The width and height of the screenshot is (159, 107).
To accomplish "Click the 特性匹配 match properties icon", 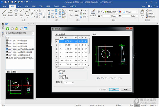I will [150, 17].
